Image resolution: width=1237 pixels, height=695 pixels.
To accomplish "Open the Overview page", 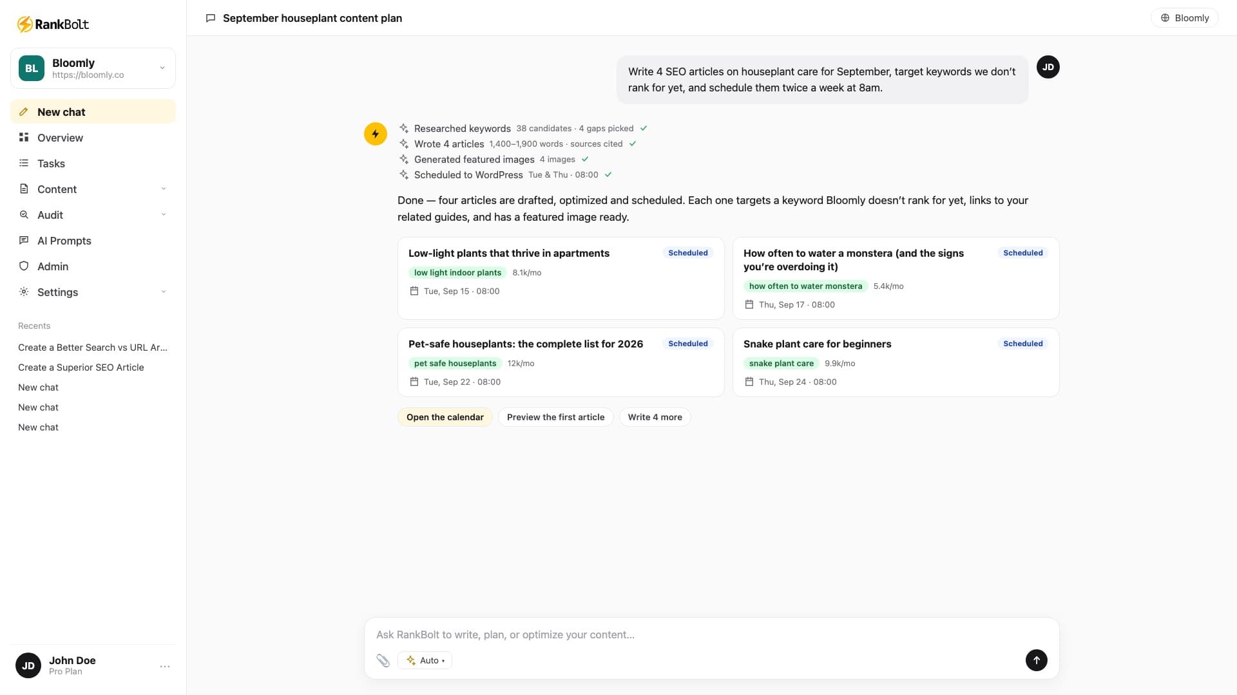I will point(93,138).
